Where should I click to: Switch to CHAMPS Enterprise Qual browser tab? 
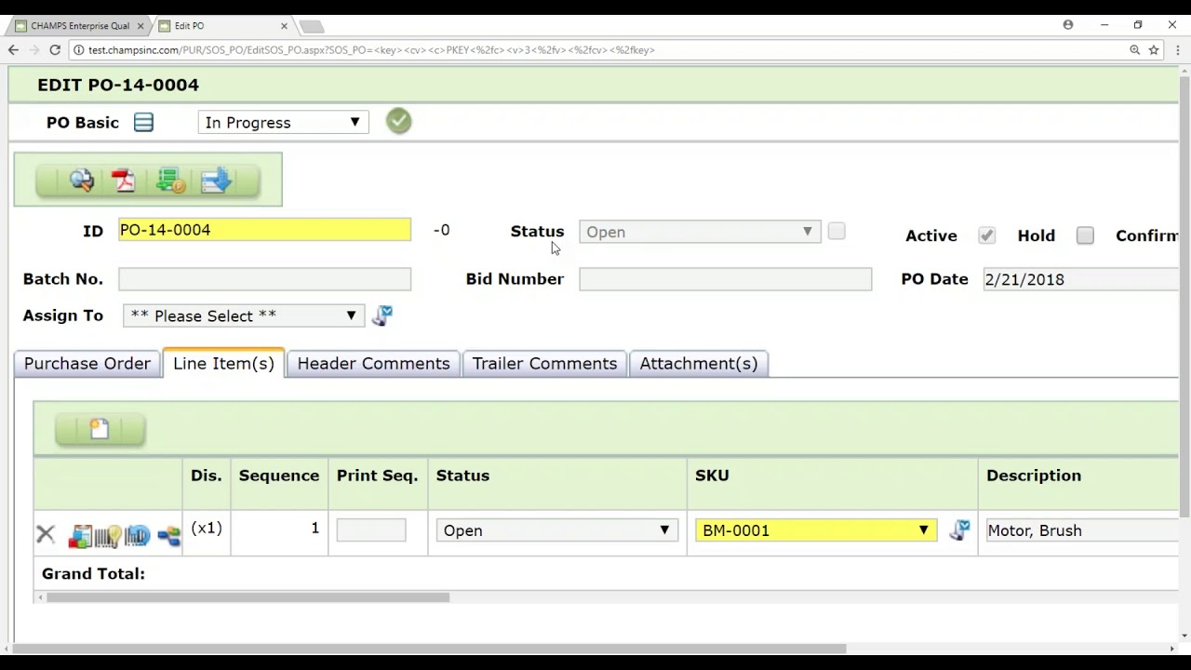point(80,26)
